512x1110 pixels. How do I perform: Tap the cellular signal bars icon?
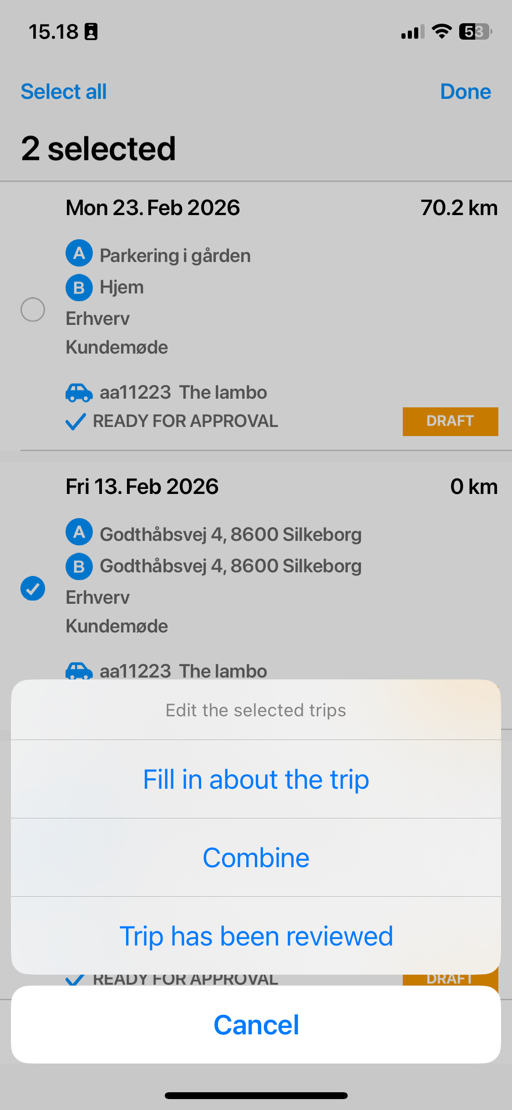[x=413, y=32]
